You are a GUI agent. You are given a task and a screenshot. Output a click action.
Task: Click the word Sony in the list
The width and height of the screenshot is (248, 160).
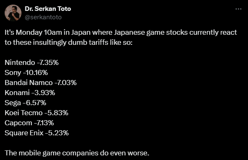pos(13,72)
